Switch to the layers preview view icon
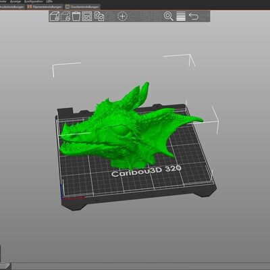Screen dimensions: 270x270 tap(5, 266)
